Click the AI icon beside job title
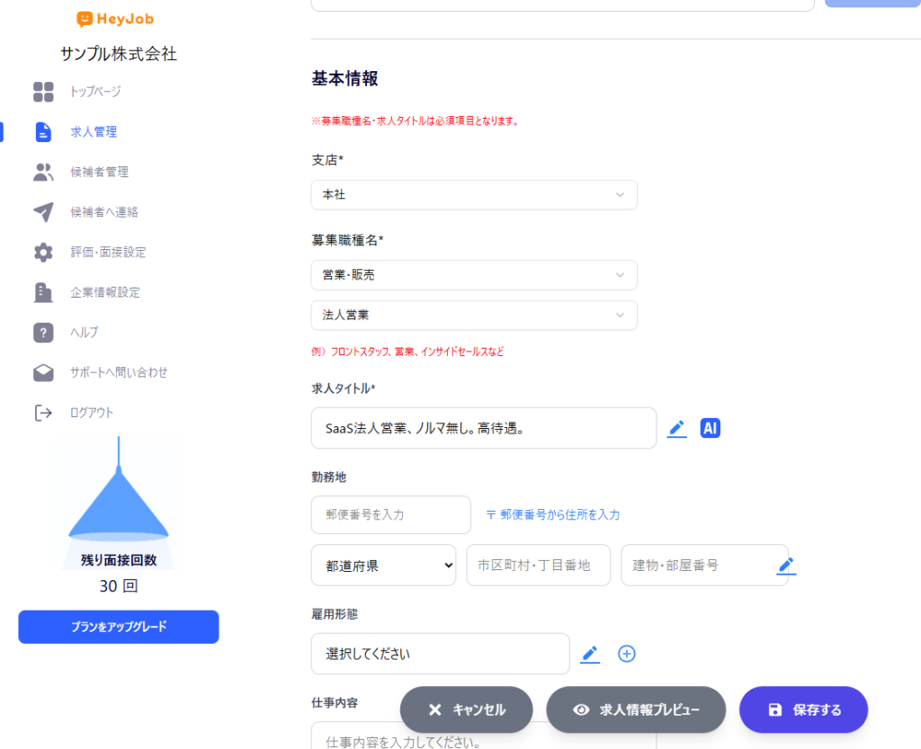The height and width of the screenshot is (749, 921). point(711,428)
